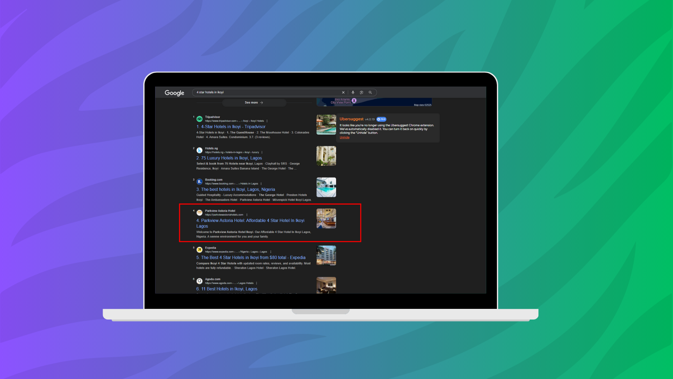673x379 pixels.
Task: Click the https://parkviewastoriahotels.com URL text
Action: tap(224, 215)
